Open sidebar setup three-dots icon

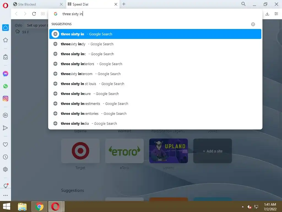pos(6,195)
